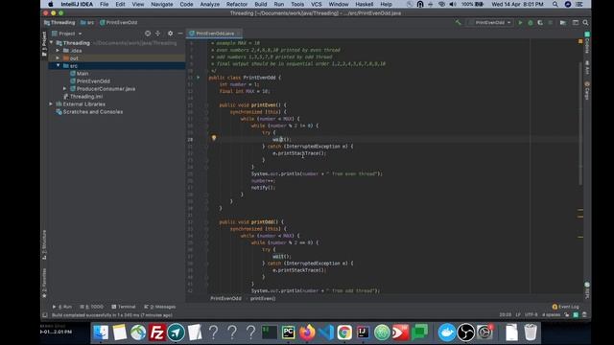The image size is (614, 345).
Task: Open FileZilla from the Dock
Action: pos(156,333)
